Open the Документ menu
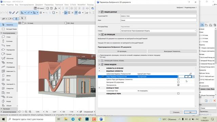Screen dimensions: 217x122 [x=39, y=5]
